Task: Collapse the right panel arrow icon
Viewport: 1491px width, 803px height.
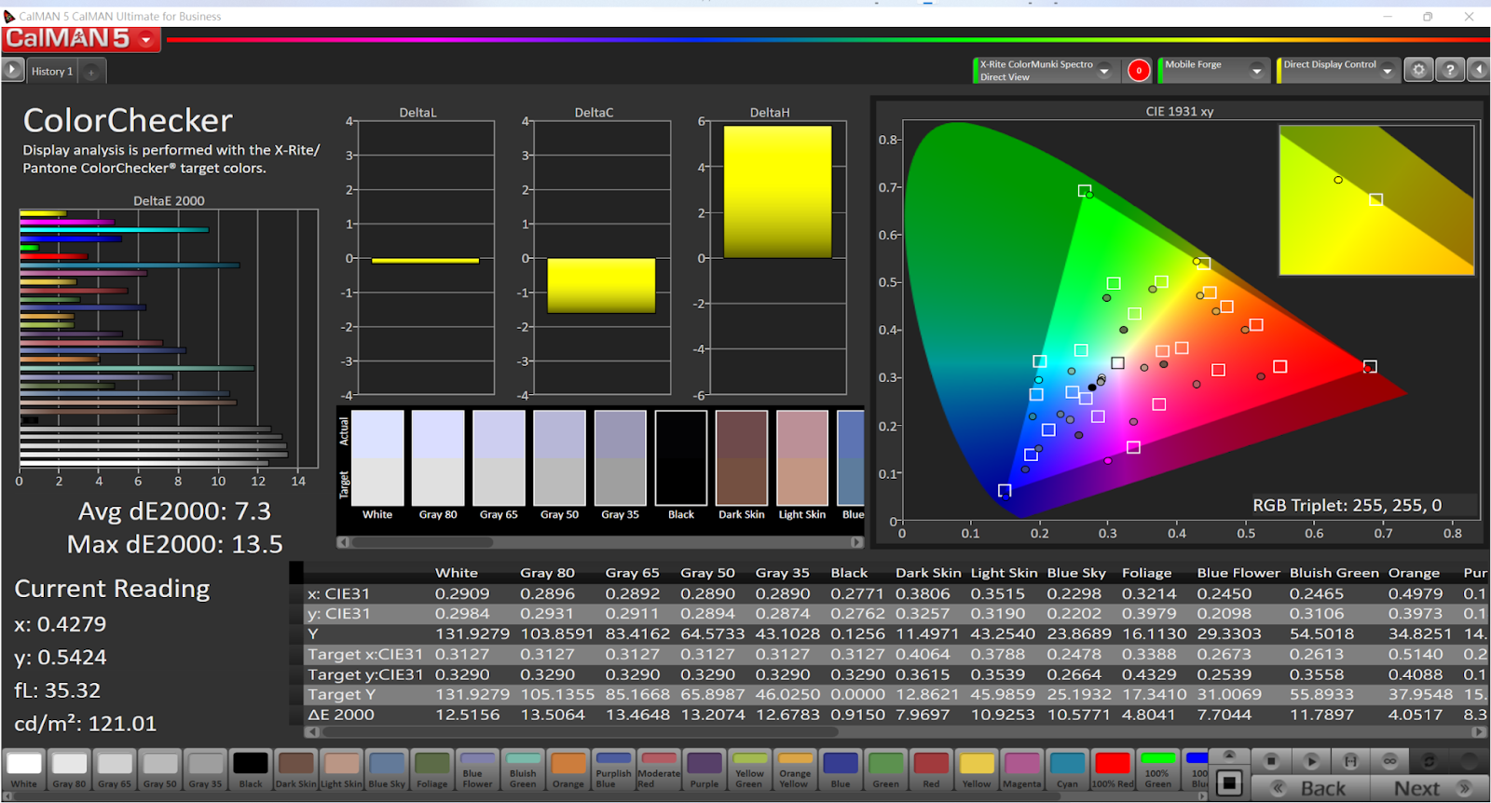Action: (1478, 70)
